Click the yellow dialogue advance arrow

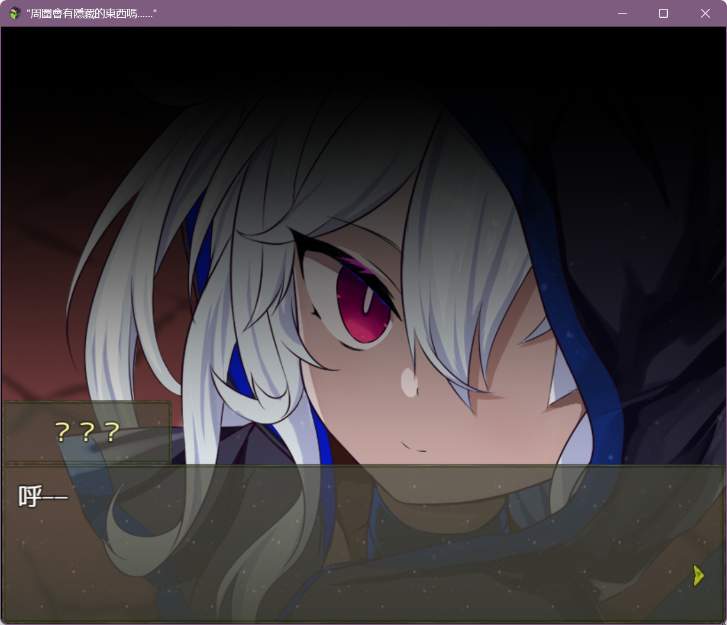(699, 575)
